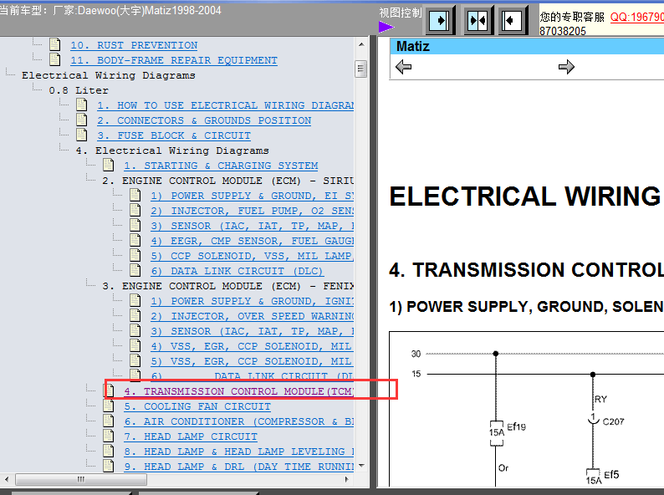Open first 4) VSS, EGR, CCP SOLENOID link

point(253,346)
